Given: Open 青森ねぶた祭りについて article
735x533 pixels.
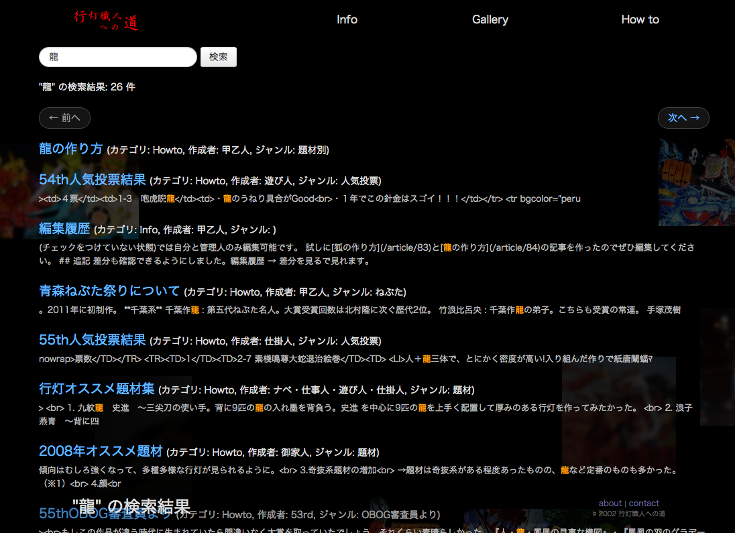Looking at the screenshot, I should (x=109, y=291).
